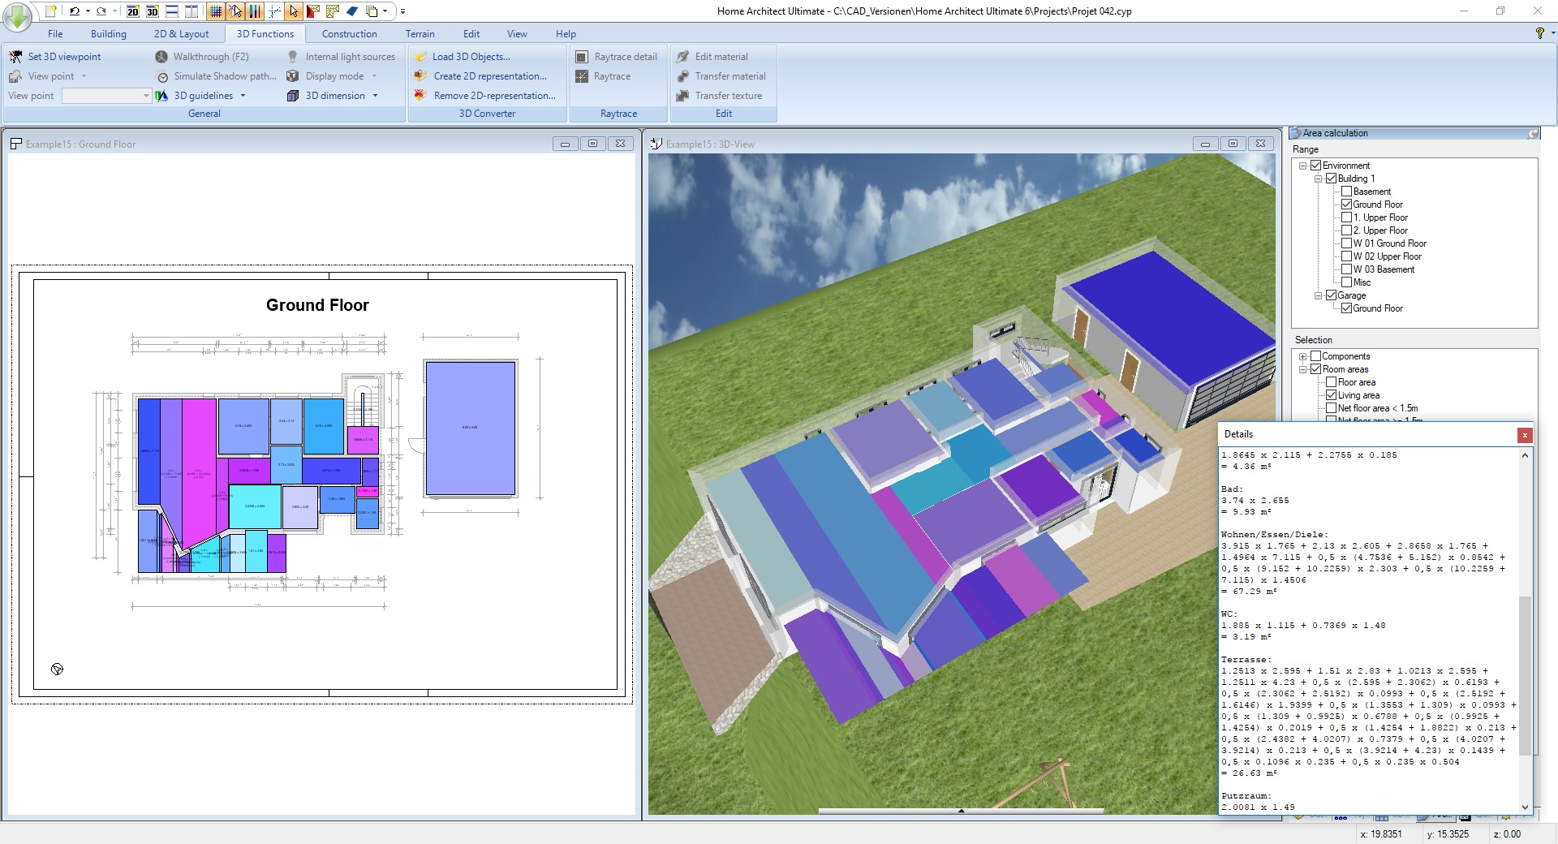Viewport: 1558px width, 844px height.
Task: Open the Terrain menu tab
Action: point(420,33)
